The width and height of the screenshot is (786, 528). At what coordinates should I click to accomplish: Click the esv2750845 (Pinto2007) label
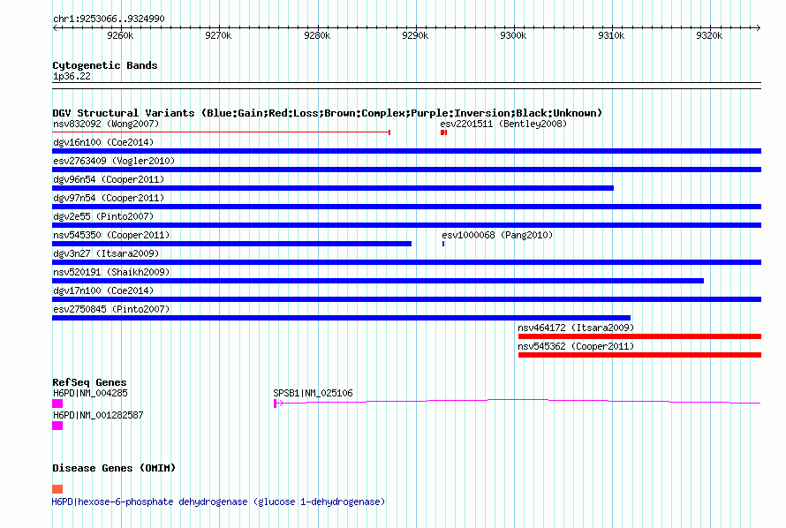coord(111,309)
